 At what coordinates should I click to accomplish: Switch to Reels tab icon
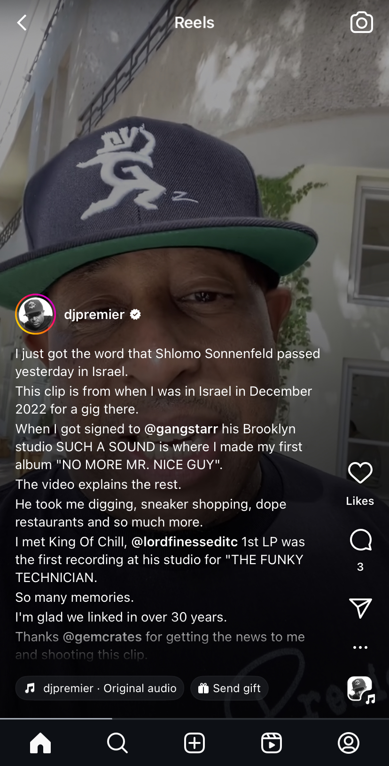pyautogui.click(x=272, y=743)
